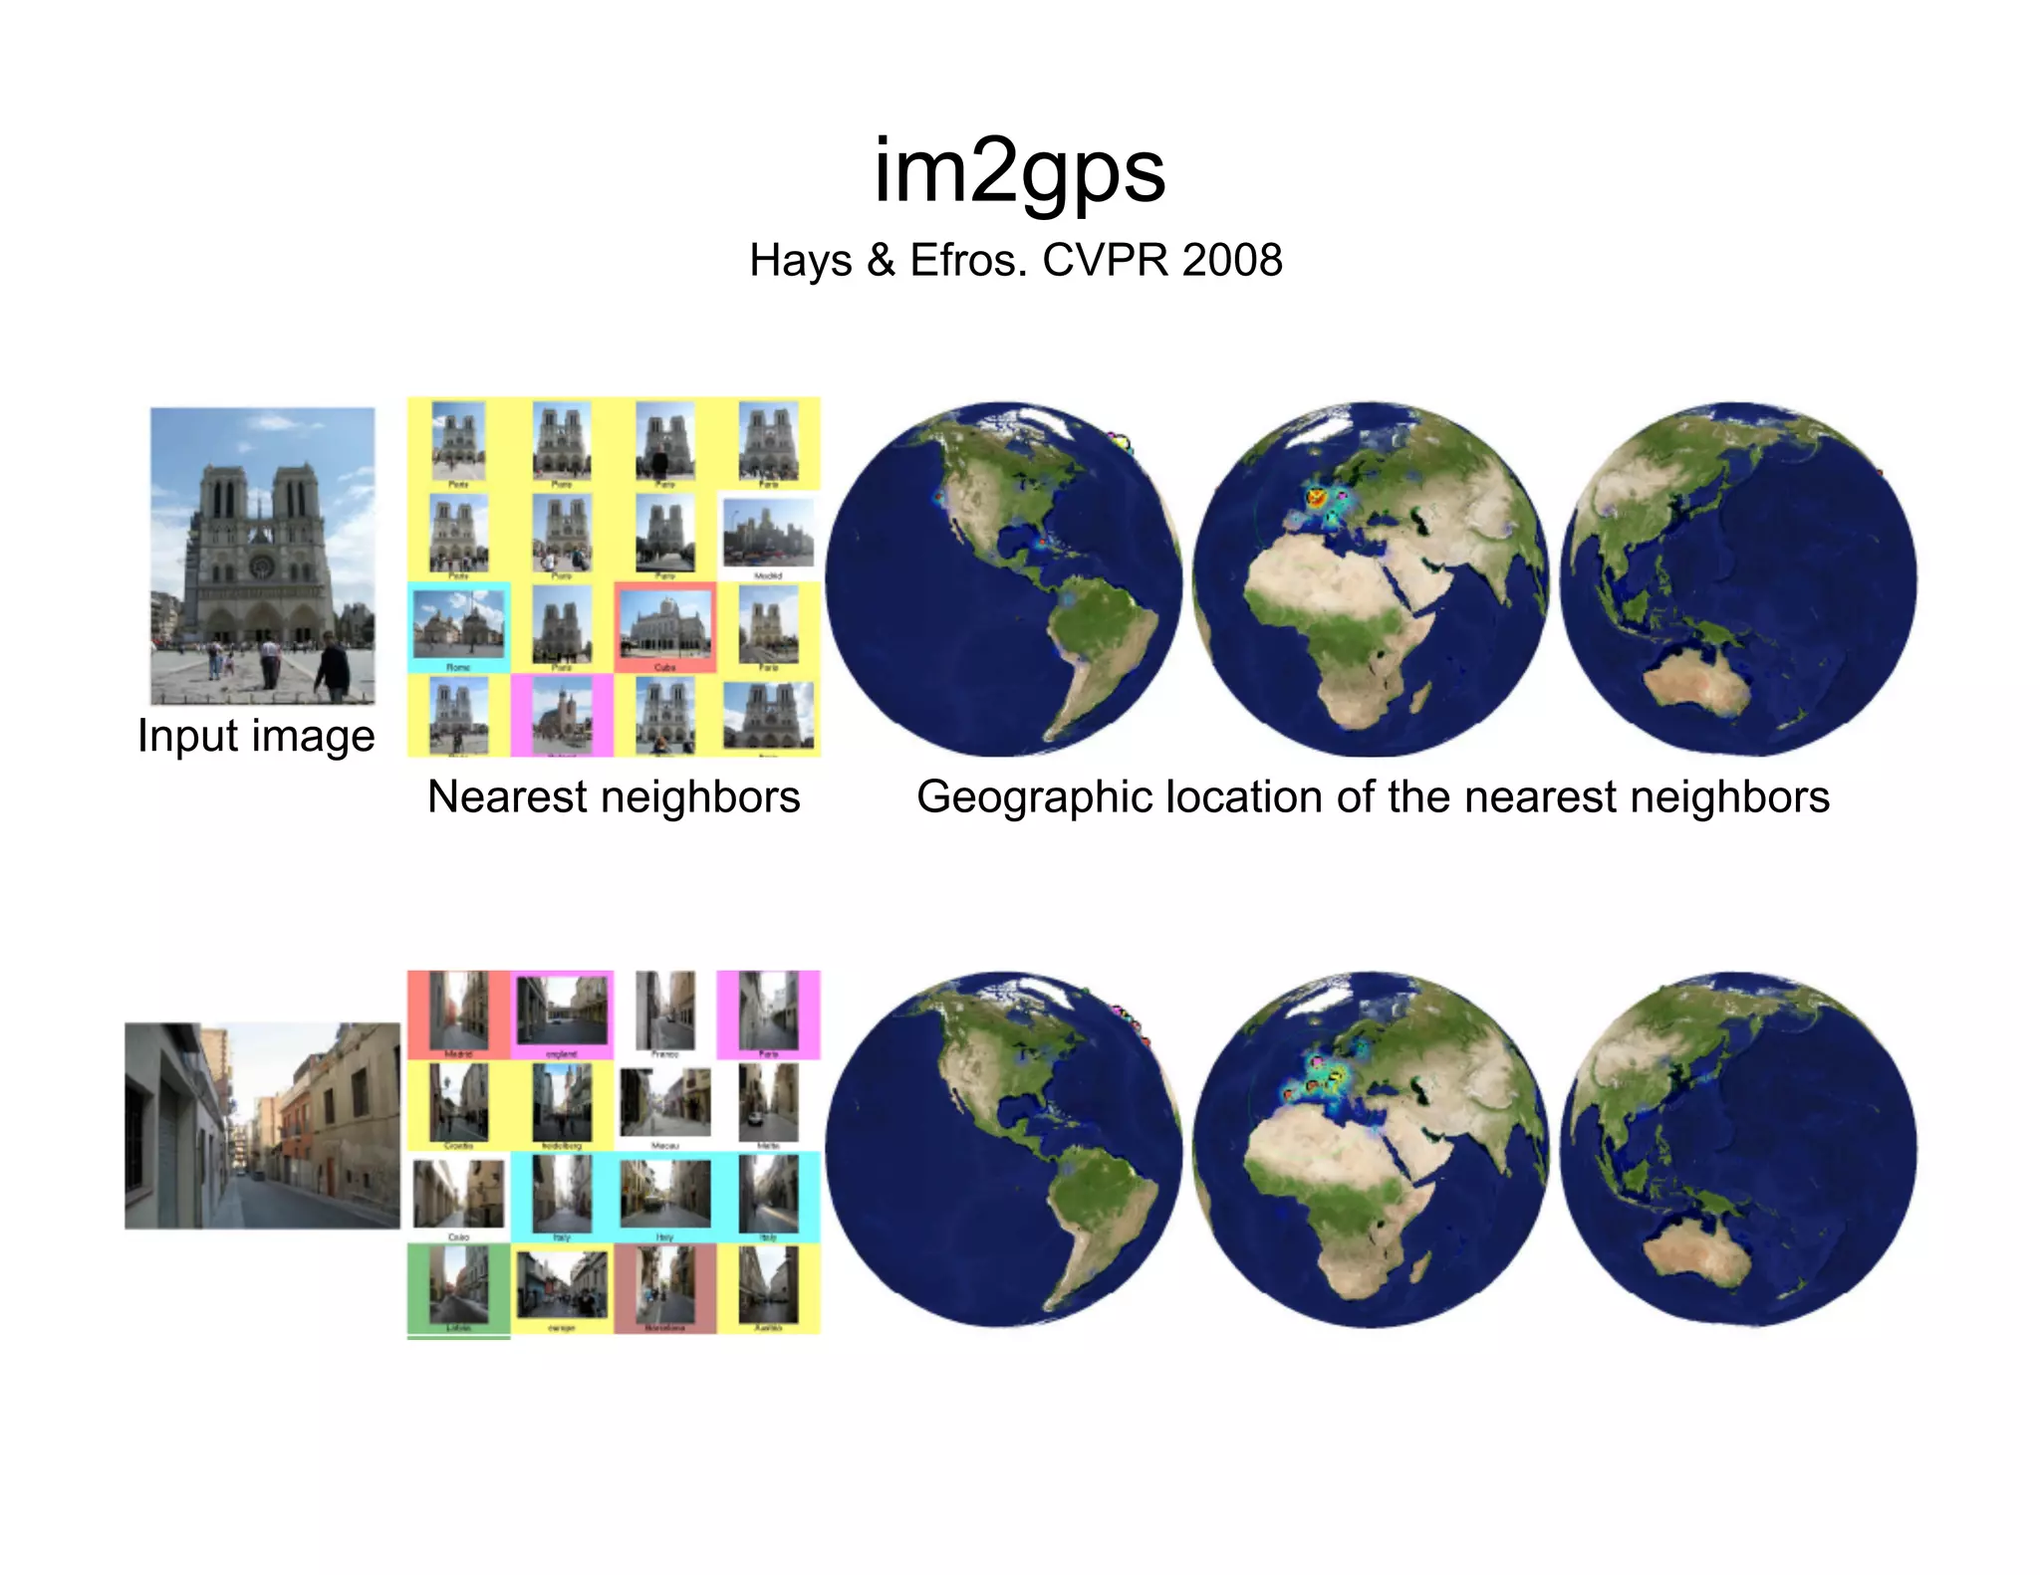
Task: Click the "Input image" caption
Action: [x=256, y=736]
